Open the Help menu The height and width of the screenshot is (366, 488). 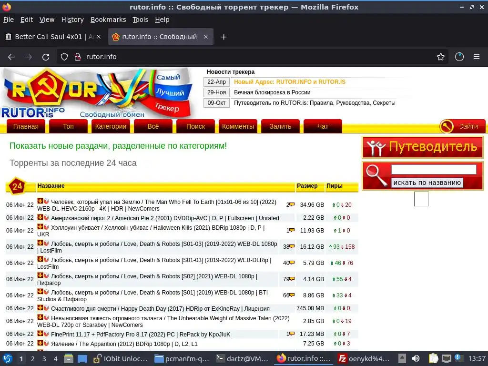pos(162,20)
